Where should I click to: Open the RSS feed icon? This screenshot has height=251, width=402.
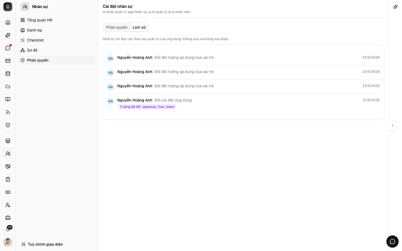(8, 112)
